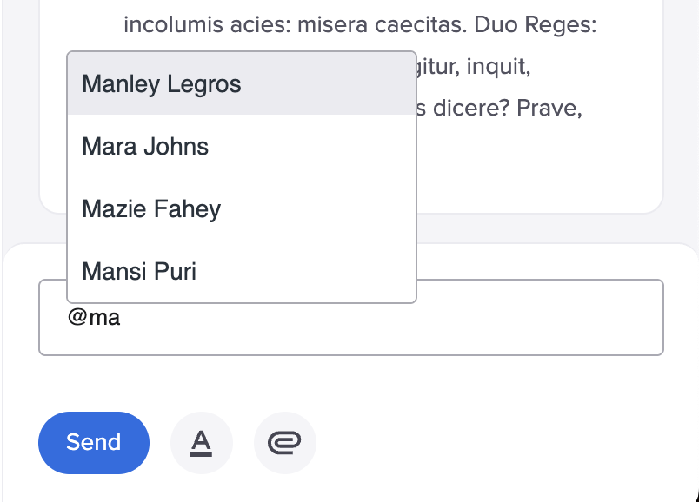
Task: Click the word "Prave," in the message
Action: (x=549, y=108)
